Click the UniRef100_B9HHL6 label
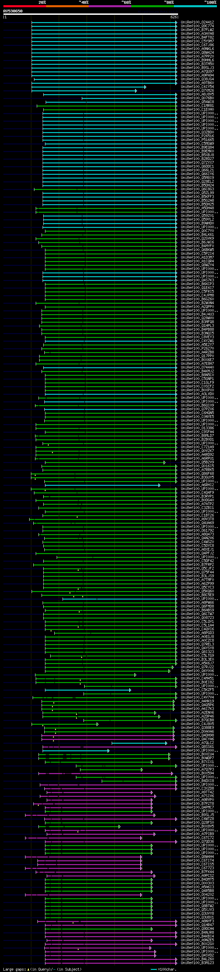This screenshot has height=972, width=220. [x=197, y=60]
